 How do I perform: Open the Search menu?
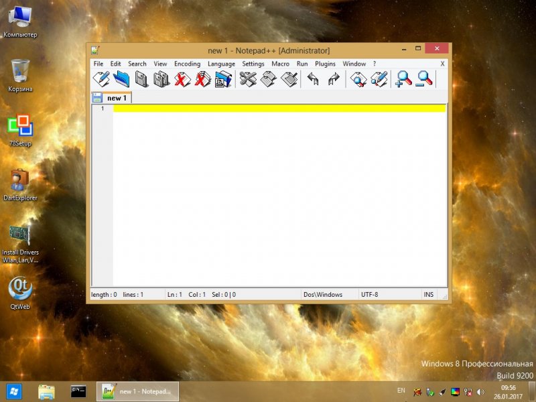click(137, 64)
